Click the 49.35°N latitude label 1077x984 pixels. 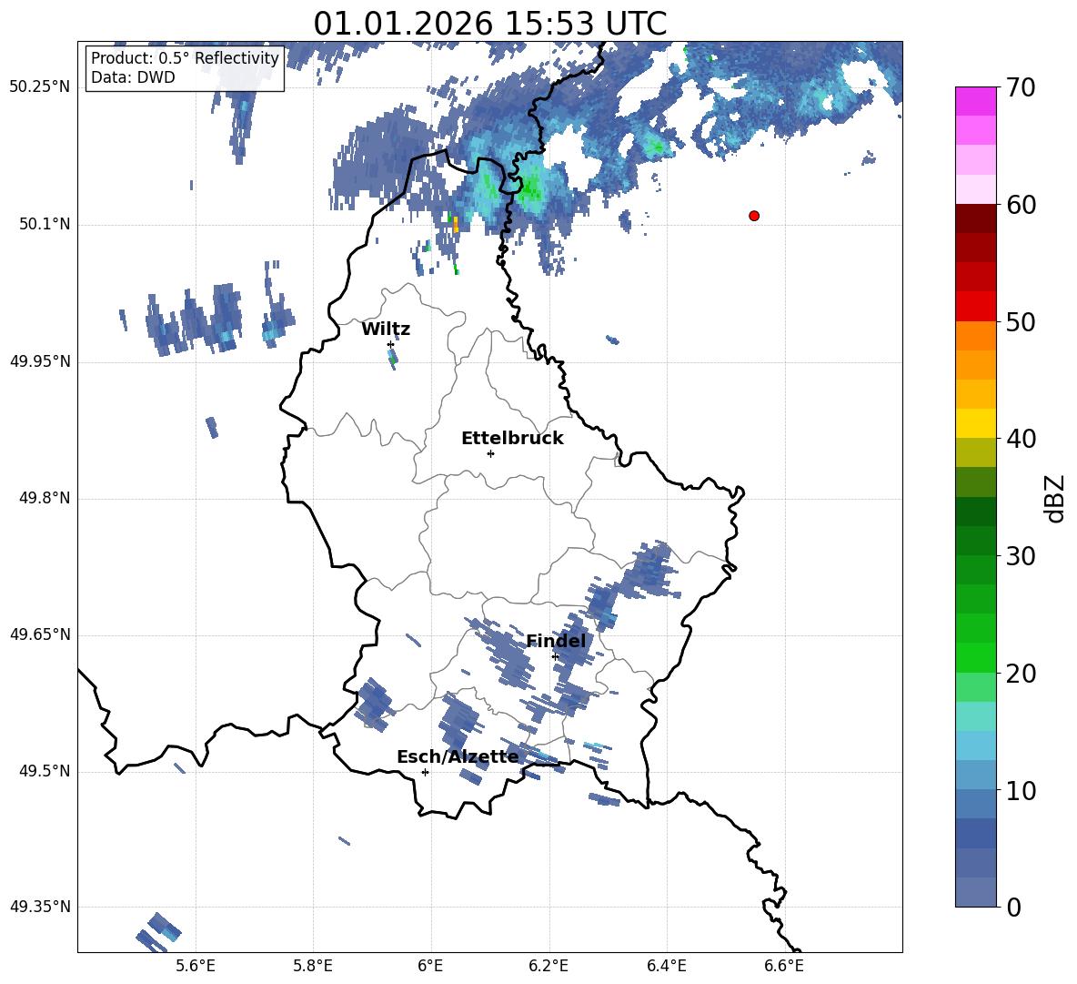40,907
